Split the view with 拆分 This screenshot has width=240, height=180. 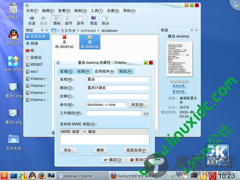click(105, 20)
